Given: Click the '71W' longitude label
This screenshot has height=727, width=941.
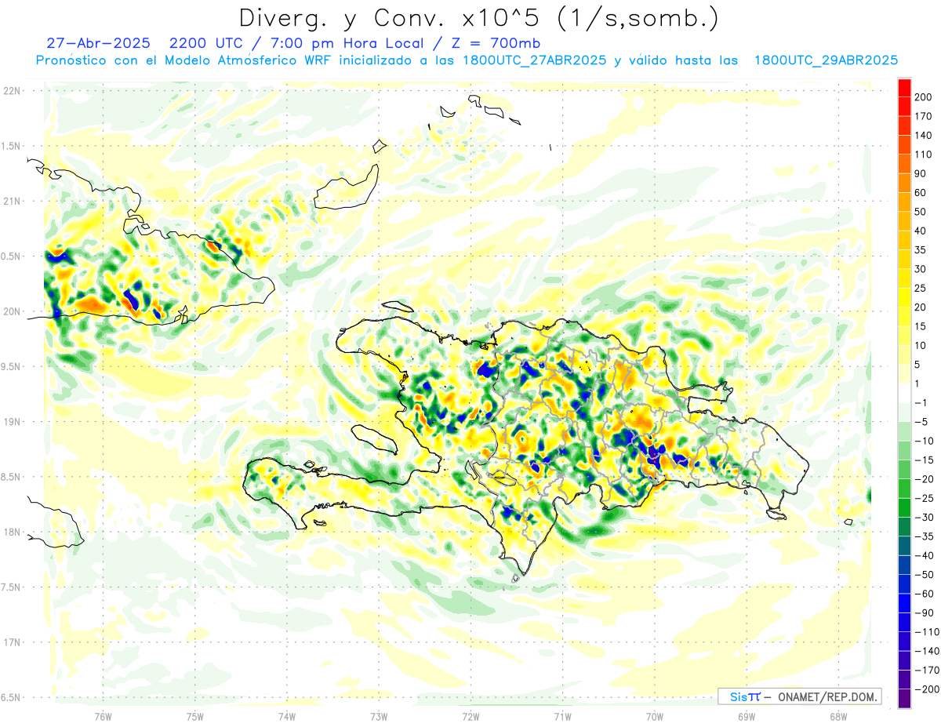Looking at the screenshot, I should point(562,715).
